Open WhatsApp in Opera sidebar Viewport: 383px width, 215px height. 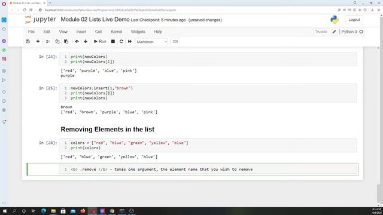click(4, 50)
